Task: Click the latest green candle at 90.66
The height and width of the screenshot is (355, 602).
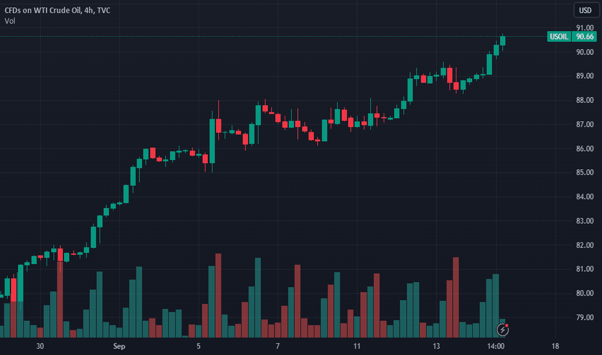Action: pos(503,41)
